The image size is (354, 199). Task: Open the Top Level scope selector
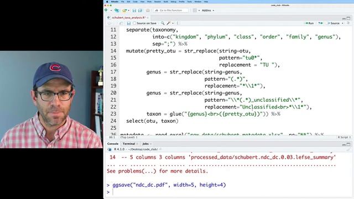pyautogui.click(x=129, y=137)
